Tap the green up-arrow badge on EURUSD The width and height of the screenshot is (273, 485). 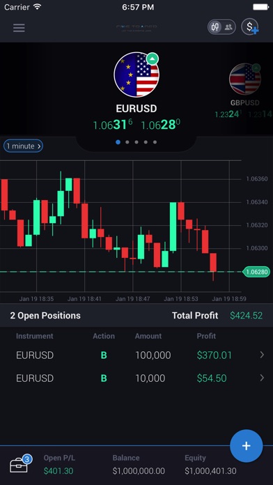152,59
